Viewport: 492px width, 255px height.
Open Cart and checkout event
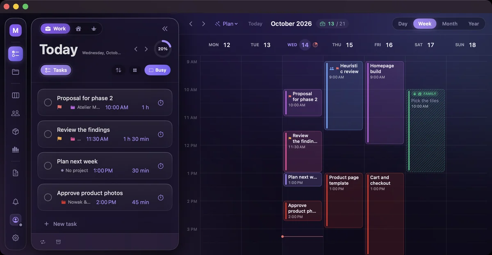385,214
